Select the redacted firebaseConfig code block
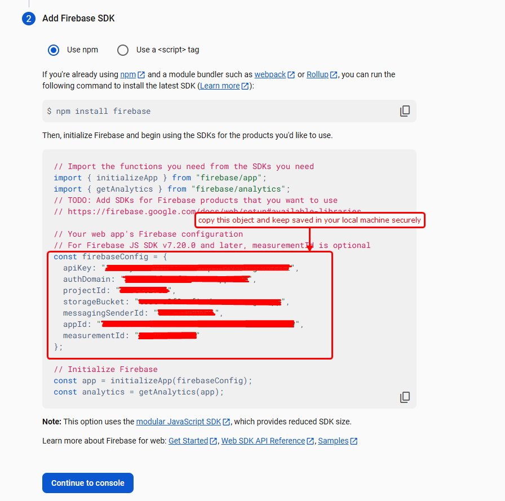This screenshot has width=505, height=501. click(189, 306)
